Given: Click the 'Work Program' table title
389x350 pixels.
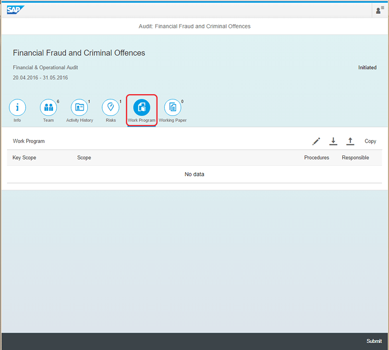Looking at the screenshot, I should coord(29,141).
